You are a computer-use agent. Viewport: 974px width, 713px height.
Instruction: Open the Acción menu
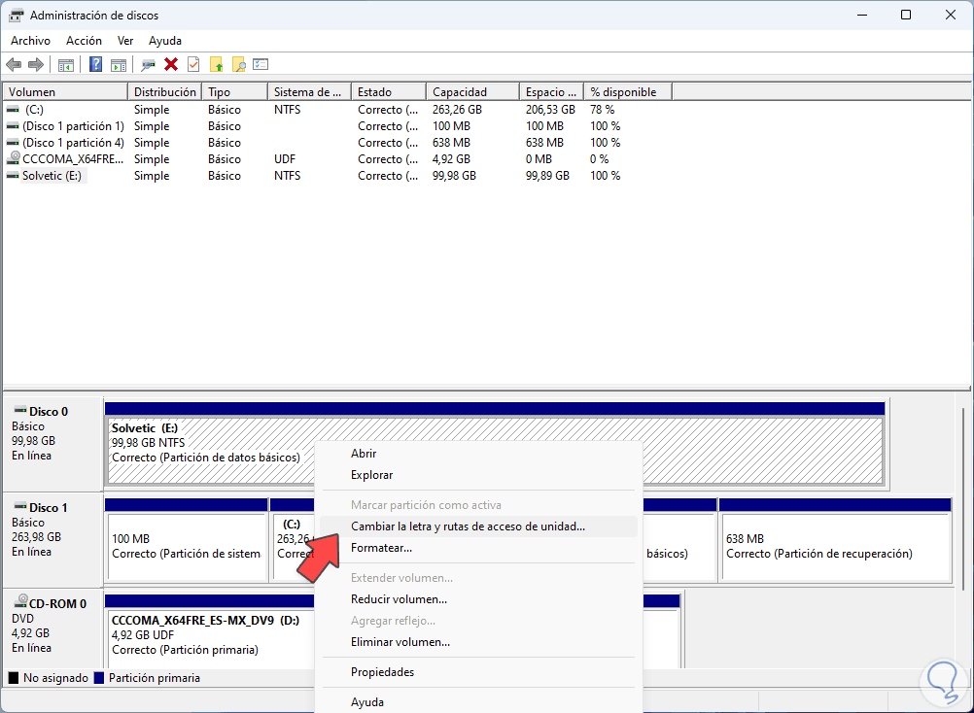click(x=84, y=41)
